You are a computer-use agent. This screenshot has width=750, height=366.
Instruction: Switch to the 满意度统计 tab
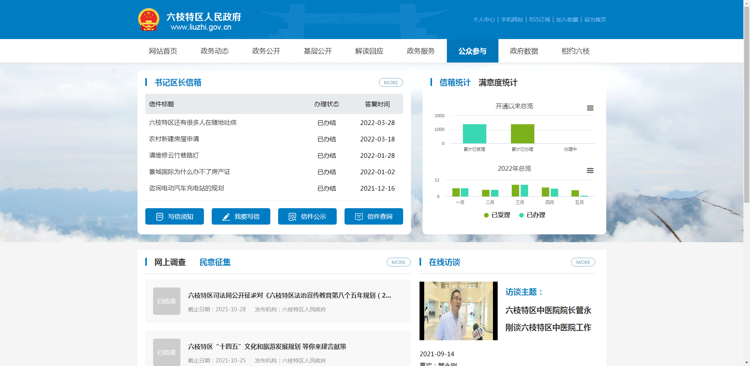498,83
